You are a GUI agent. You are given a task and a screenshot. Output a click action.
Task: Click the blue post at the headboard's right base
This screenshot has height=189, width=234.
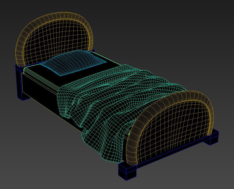coord(92,50)
